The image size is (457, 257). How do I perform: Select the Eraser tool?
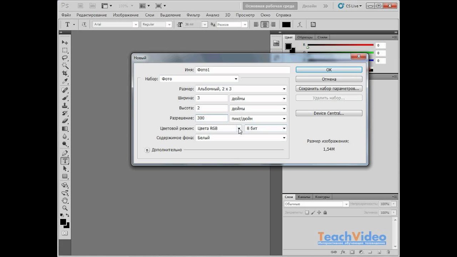[65, 121]
